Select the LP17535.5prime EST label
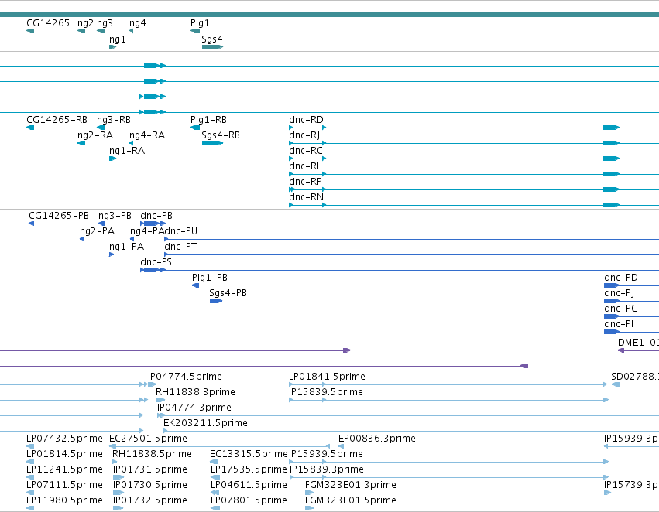Image resolution: width=659 pixels, height=512 pixels. click(249, 469)
